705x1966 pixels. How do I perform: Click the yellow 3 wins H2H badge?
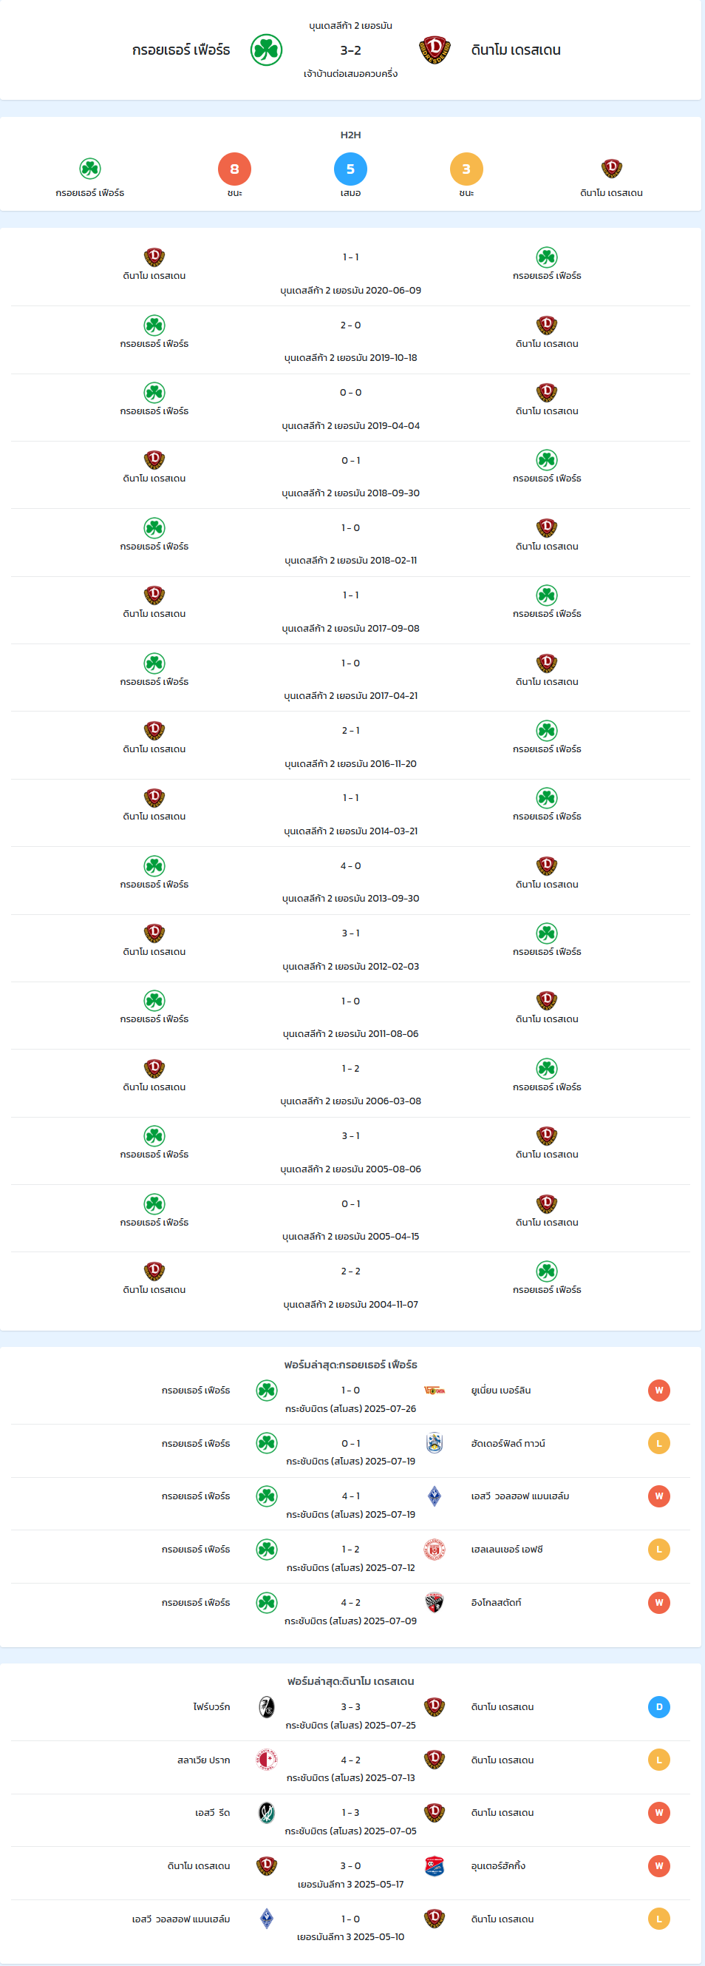pyautogui.click(x=466, y=169)
